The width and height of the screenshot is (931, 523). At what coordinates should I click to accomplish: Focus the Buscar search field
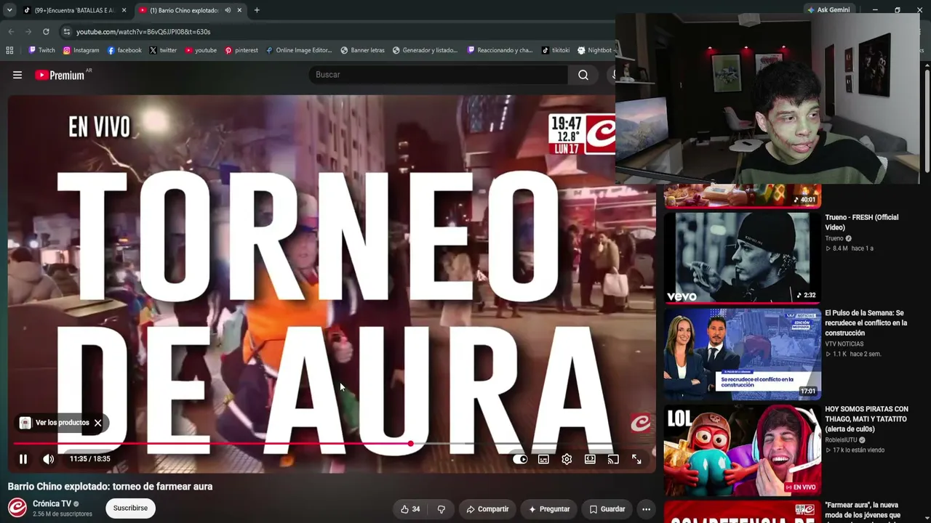tap(439, 75)
